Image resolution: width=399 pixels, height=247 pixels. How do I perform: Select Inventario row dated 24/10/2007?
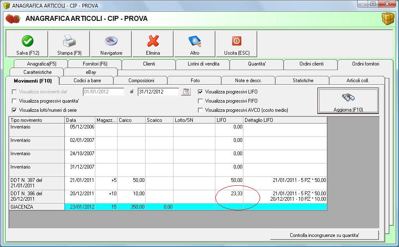click(168, 156)
